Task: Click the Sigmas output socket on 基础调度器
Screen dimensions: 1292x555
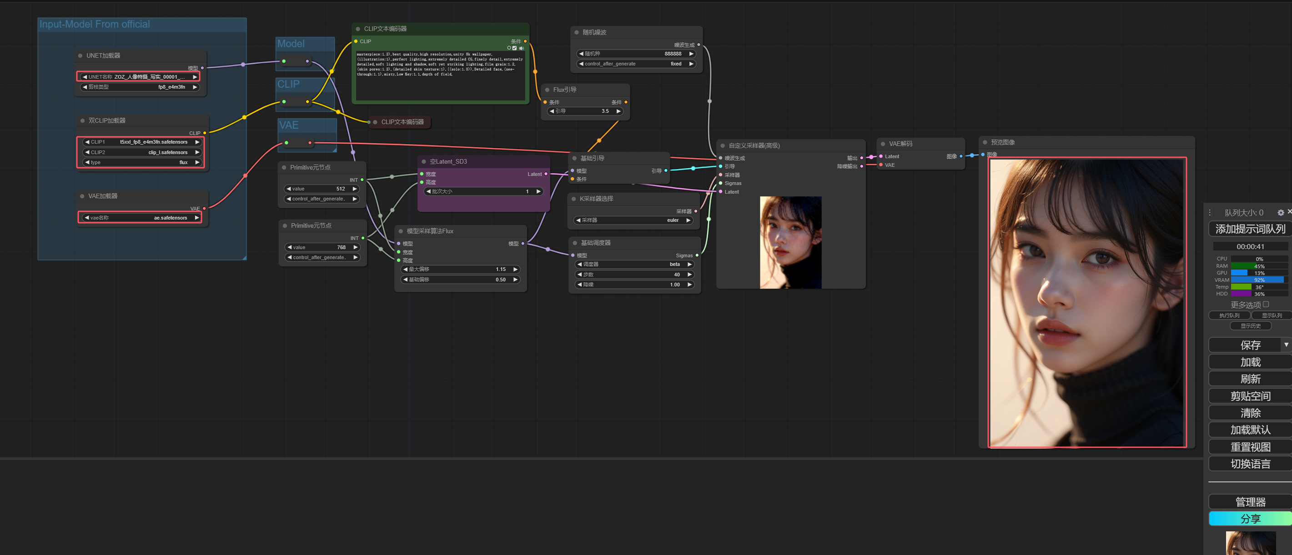Action: (697, 255)
